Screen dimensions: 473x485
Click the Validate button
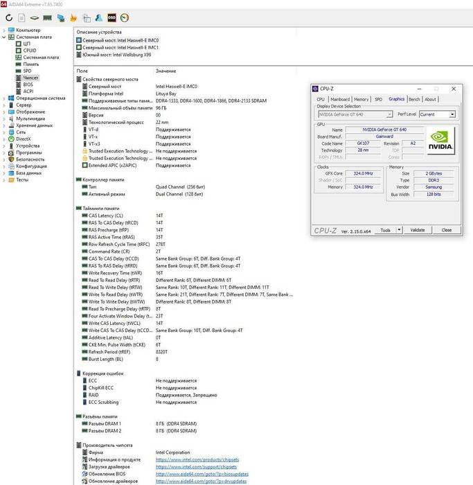(418, 230)
